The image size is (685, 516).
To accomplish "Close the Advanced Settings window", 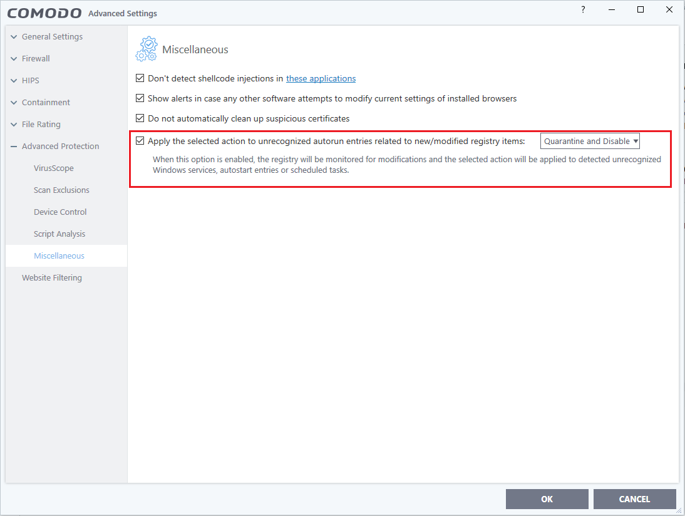I will tap(669, 9).
